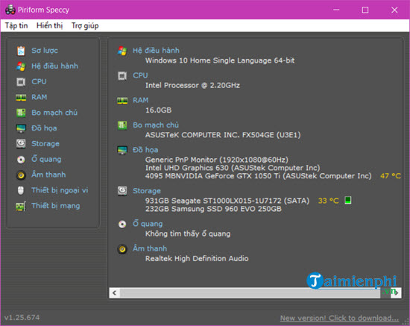410x326 pixels.
Task: Click the Sơ lược clipboard icon in sidebar
Action: [21, 51]
